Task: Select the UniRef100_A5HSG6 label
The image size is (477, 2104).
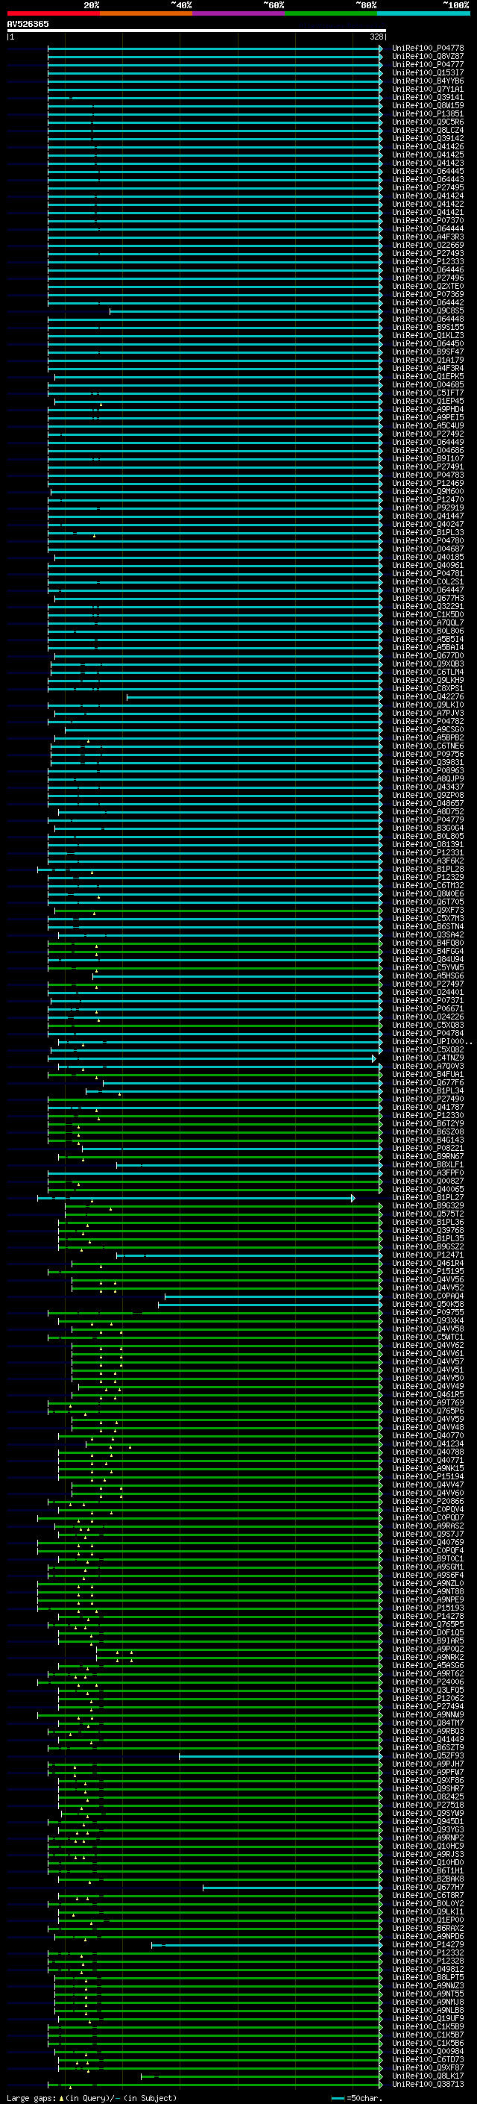Action: click(428, 975)
